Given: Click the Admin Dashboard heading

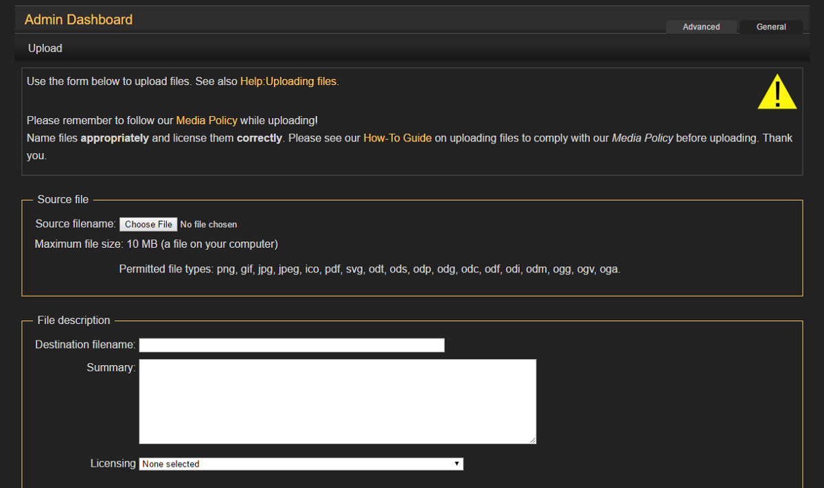Looking at the screenshot, I should (78, 19).
